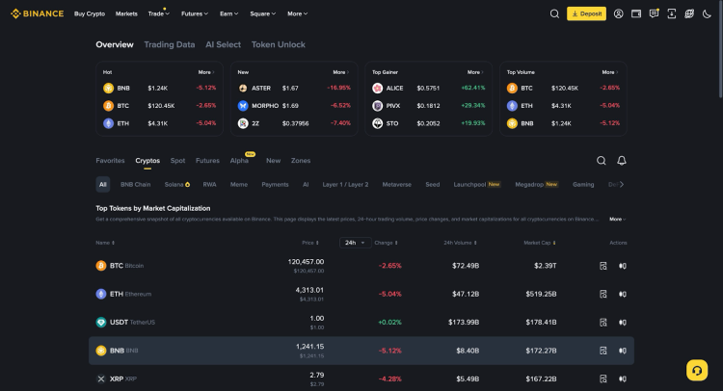
Task: Open the 24h timeframe dropdown
Action: pyautogui.click(x=355, y=243)
